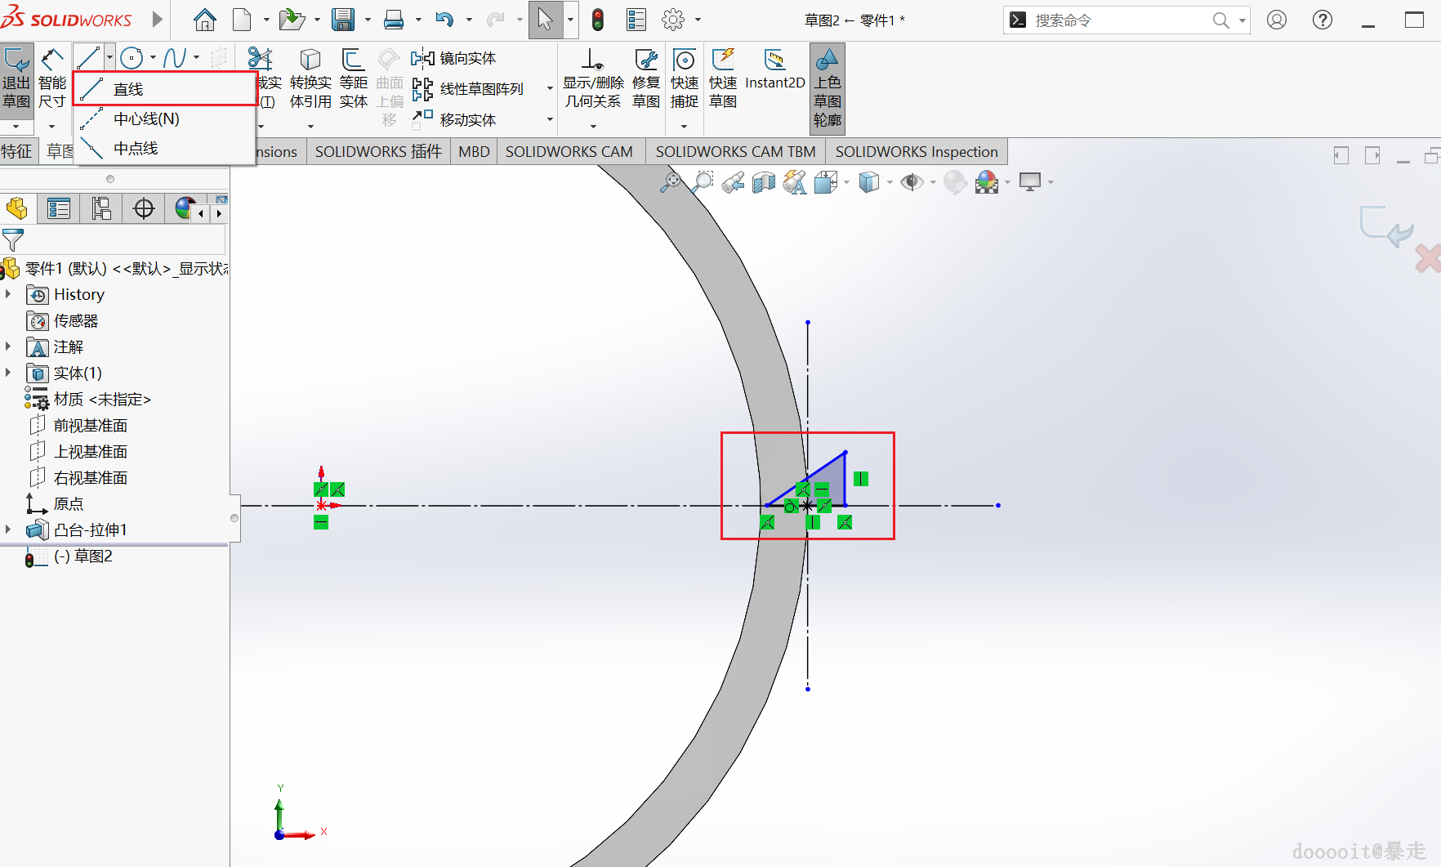Open the Line tool dropdown arrow

pos(109,57)
